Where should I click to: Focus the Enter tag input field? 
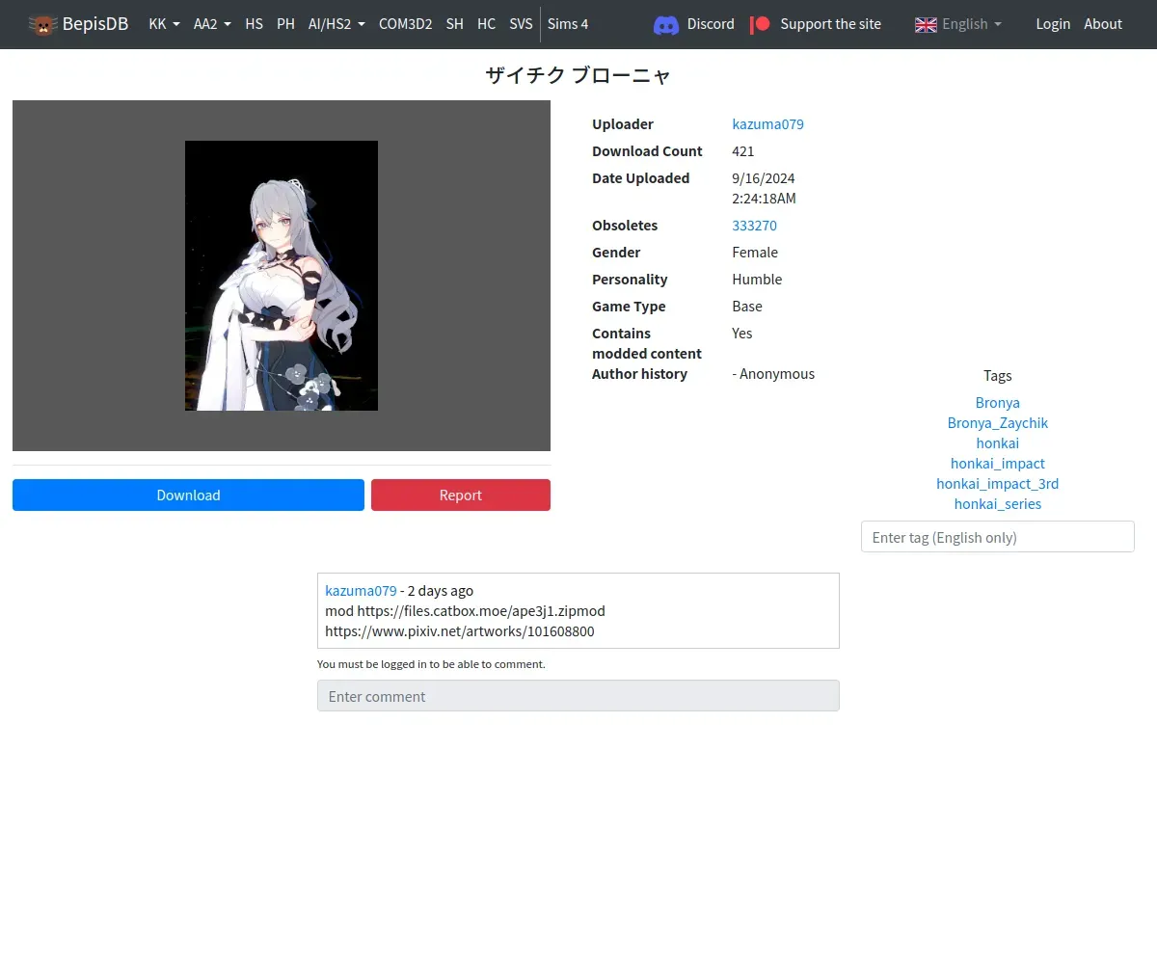click(x=997, y=537)
